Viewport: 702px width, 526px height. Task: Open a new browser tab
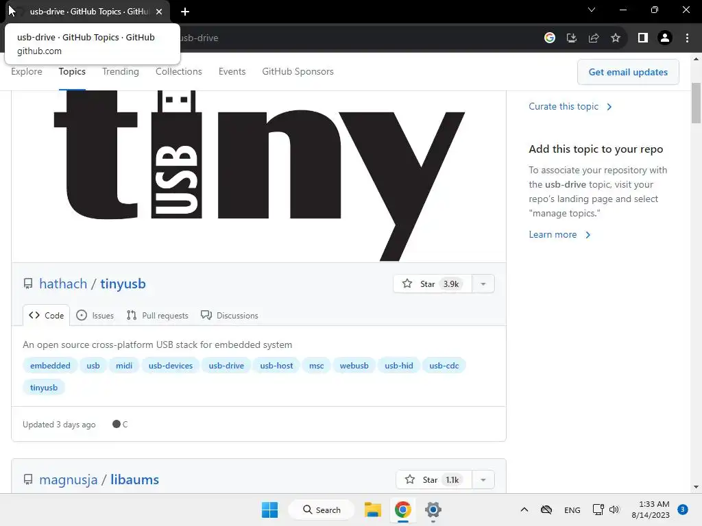coord(185,12)
